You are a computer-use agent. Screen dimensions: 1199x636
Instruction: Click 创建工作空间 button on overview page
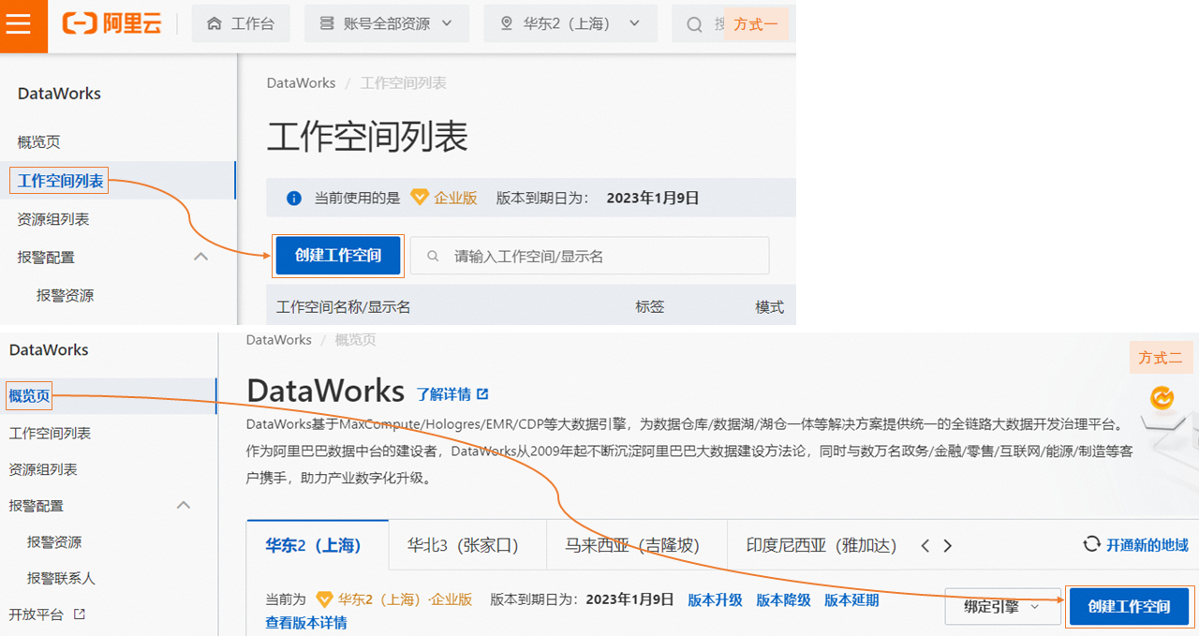(x=1129, y=606)
